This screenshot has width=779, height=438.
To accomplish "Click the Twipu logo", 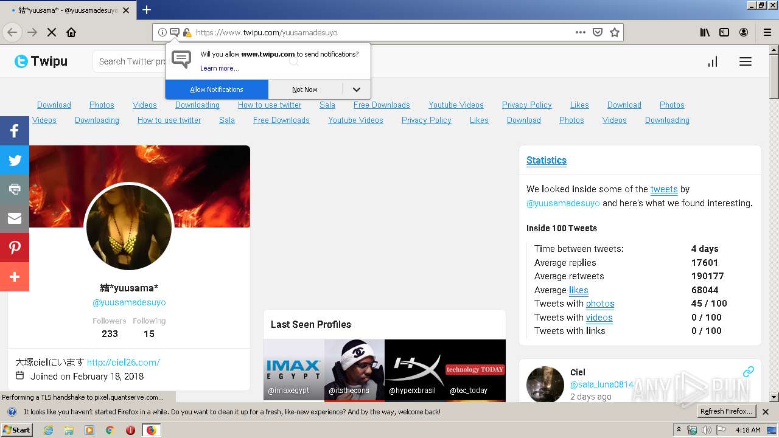I will click(x=41, y=61).
